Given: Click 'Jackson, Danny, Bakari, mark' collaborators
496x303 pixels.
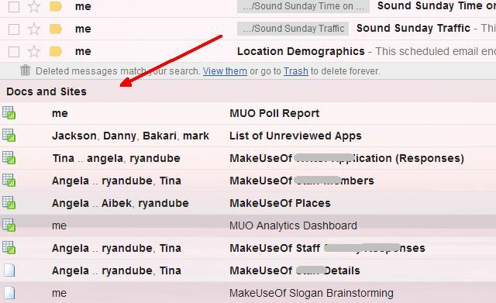Looking at the screenshot, I should coord(130,136).
